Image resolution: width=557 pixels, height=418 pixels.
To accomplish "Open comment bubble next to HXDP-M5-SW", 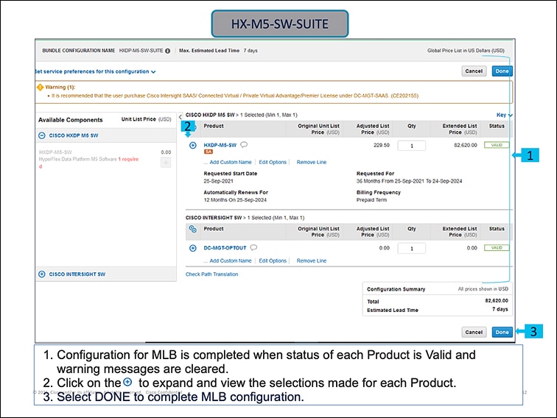I will point(243,145).
